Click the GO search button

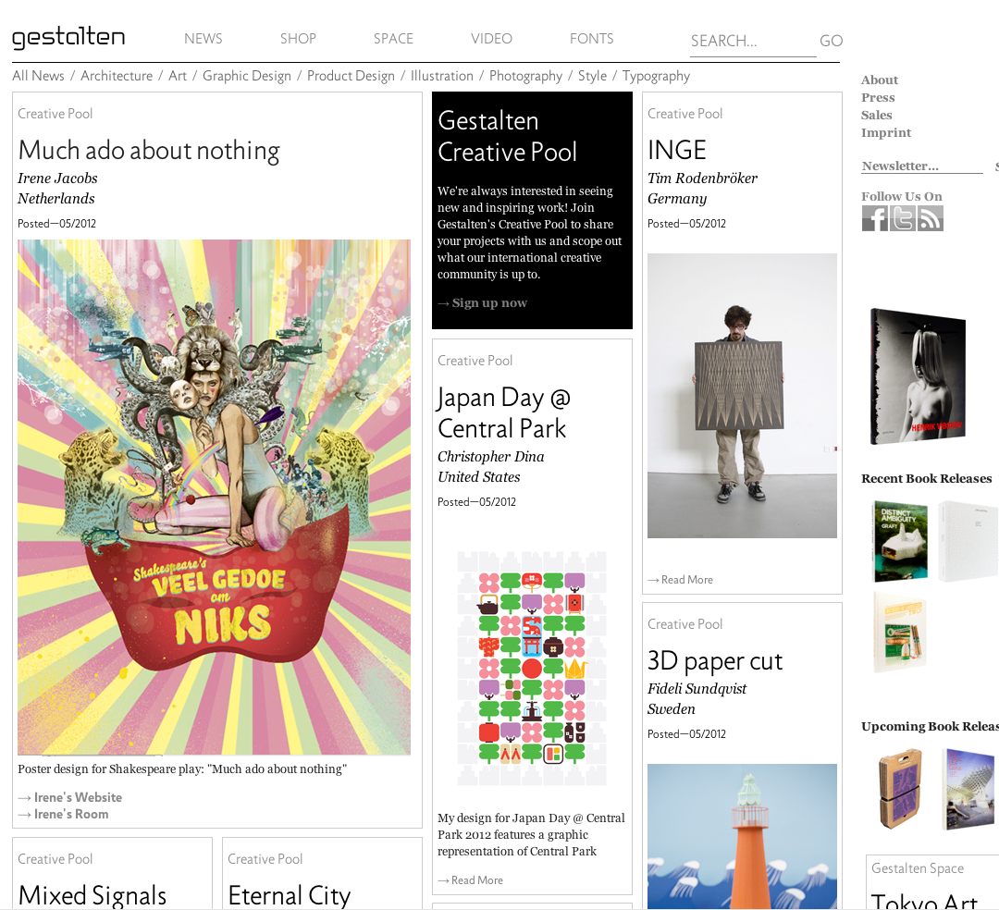point(831,41)
